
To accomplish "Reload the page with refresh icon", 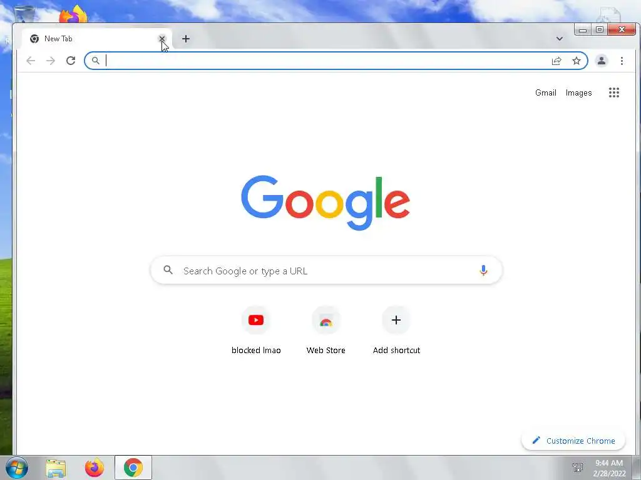I will (x=71, y=61).
